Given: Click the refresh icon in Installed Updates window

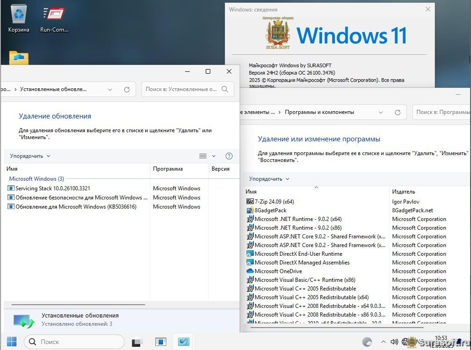Looking at the screenshot, I should point(127,89).
